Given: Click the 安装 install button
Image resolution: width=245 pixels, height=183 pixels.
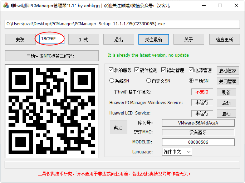Looking at the screenshot, I should click(x=20, y=39).
